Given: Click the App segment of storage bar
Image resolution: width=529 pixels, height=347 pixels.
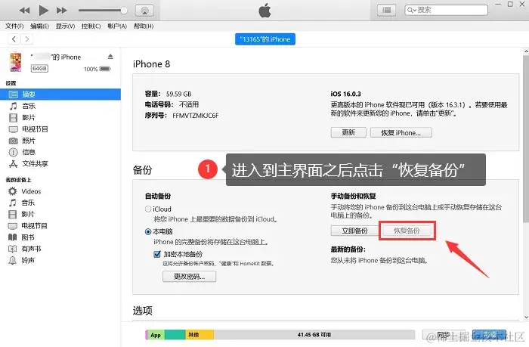Looking at the screenshot, I should [x=156, y=335].
